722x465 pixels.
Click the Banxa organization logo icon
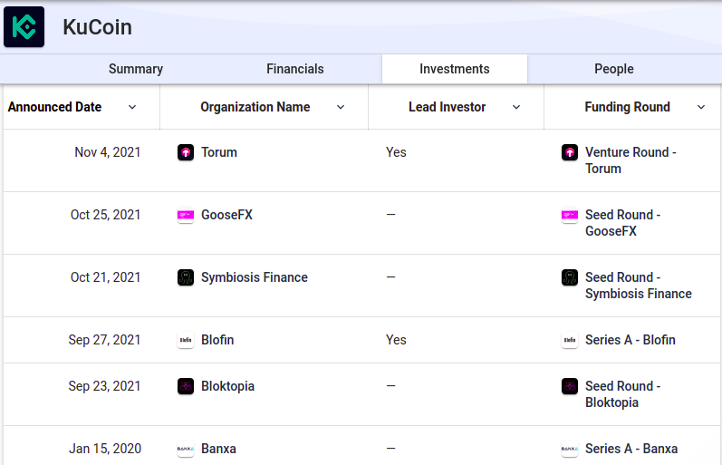(x=186, y=449)
